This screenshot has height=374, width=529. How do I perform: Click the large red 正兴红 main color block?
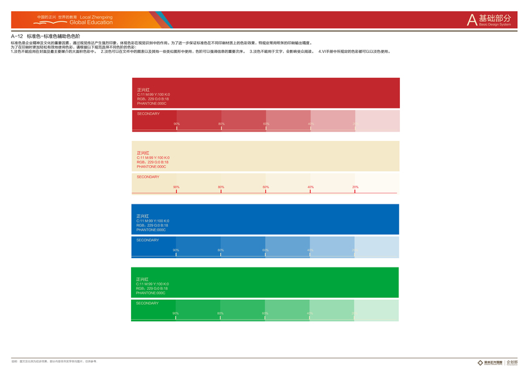266,93
